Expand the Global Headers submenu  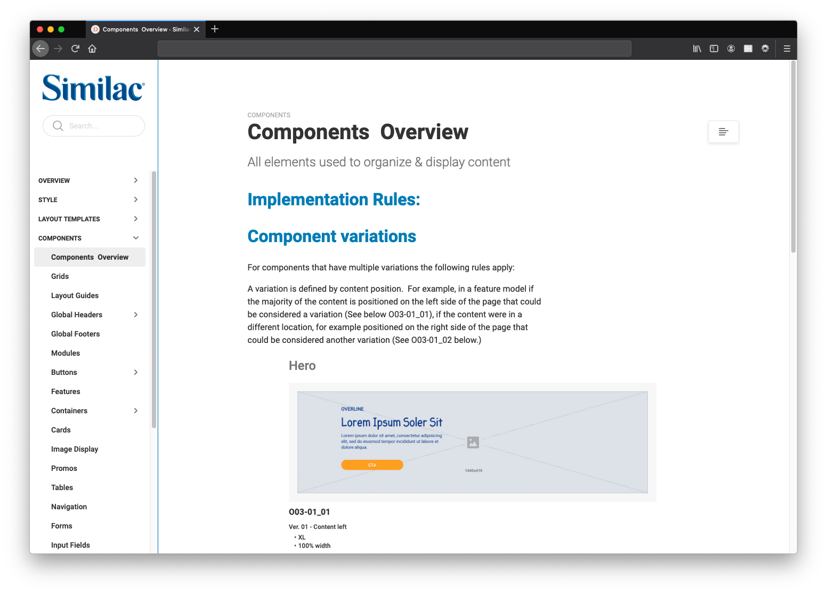tap(135, 315)
